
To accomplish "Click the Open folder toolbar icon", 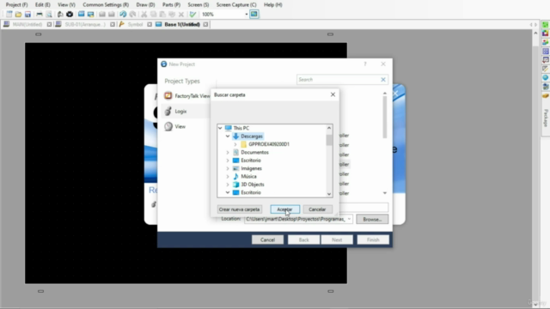I will [18, 14].
